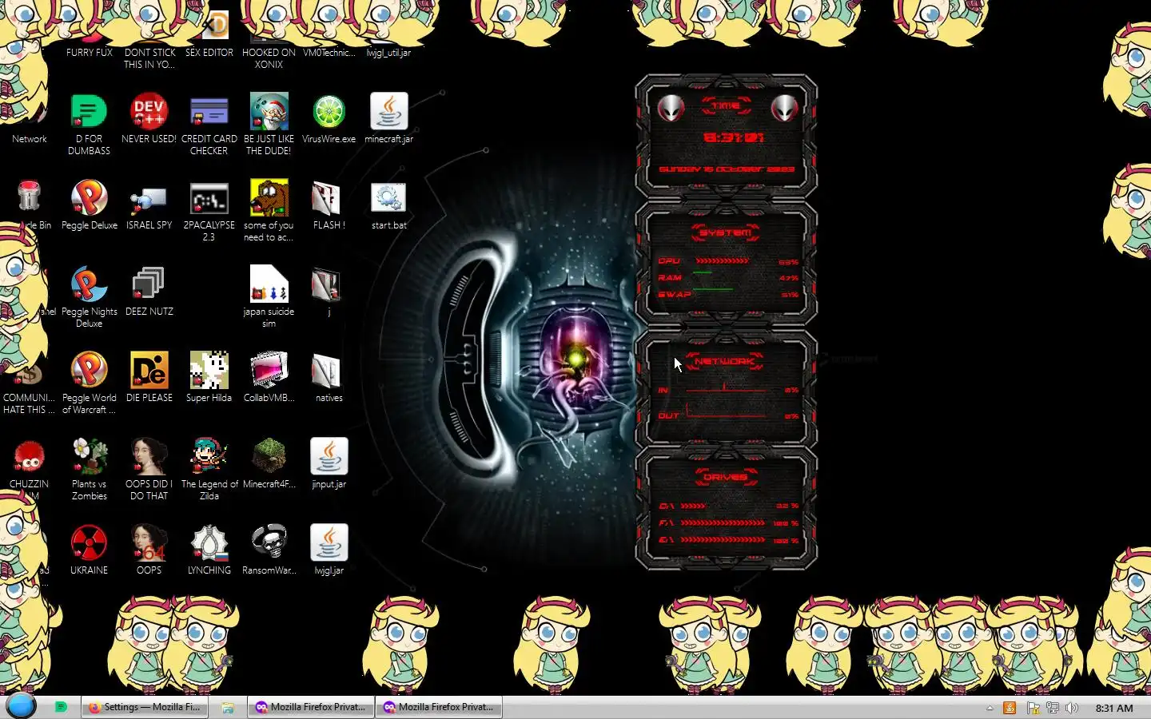
Task: Click the NETWORK widget title
Action: point(724,361)
